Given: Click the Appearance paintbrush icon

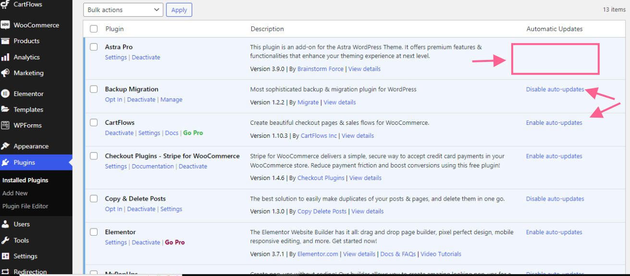Looking at the screenshot, I should tap(5, 146).
